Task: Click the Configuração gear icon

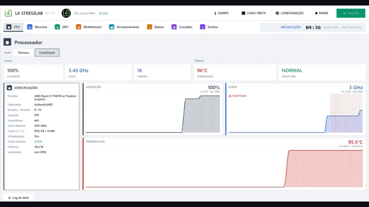Action: 277,13
